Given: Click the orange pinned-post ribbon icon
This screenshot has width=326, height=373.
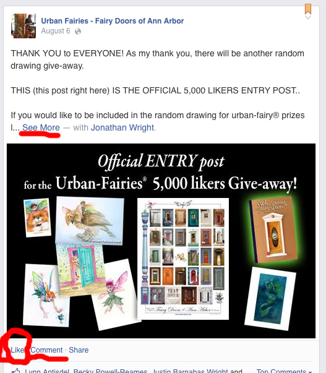Looking at the screenshot, I should 308,9.
